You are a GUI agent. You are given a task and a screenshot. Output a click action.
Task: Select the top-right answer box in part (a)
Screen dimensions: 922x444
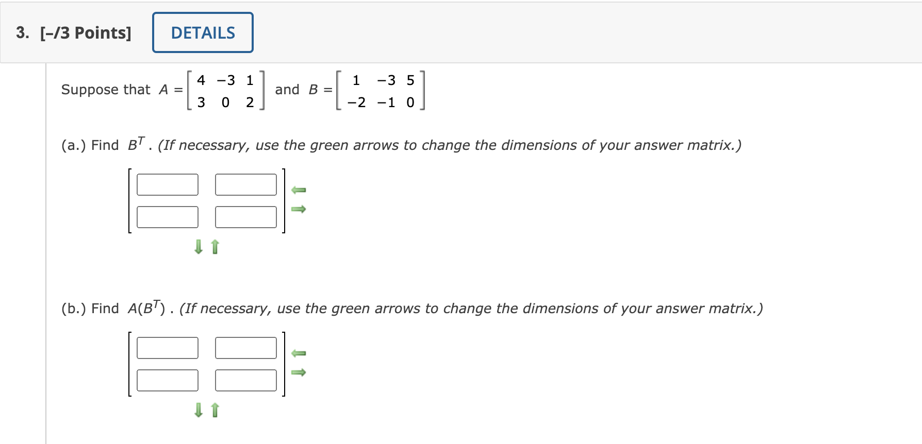(246, 184)
